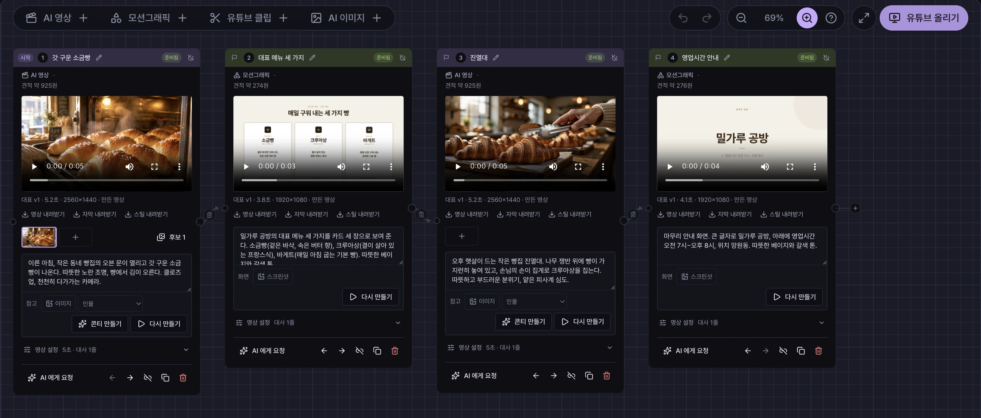Expand 영상 설정 in scene 3
Image resolution: width=981 pixels, height=418 pixels.
530,347
